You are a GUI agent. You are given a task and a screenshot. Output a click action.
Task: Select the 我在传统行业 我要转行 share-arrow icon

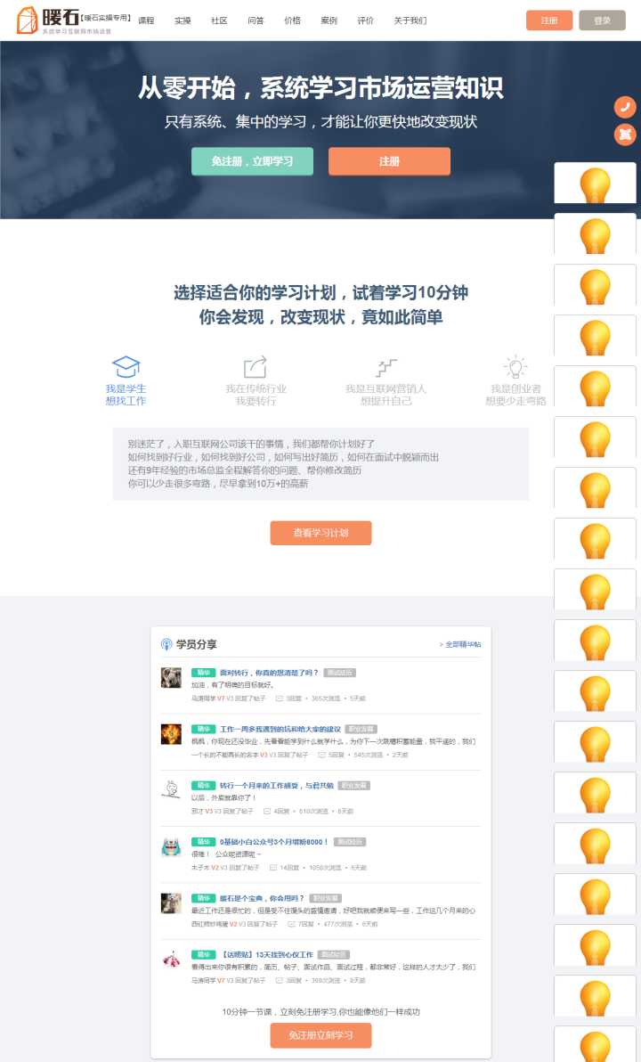pyautogui.click(x=256, y=367)
